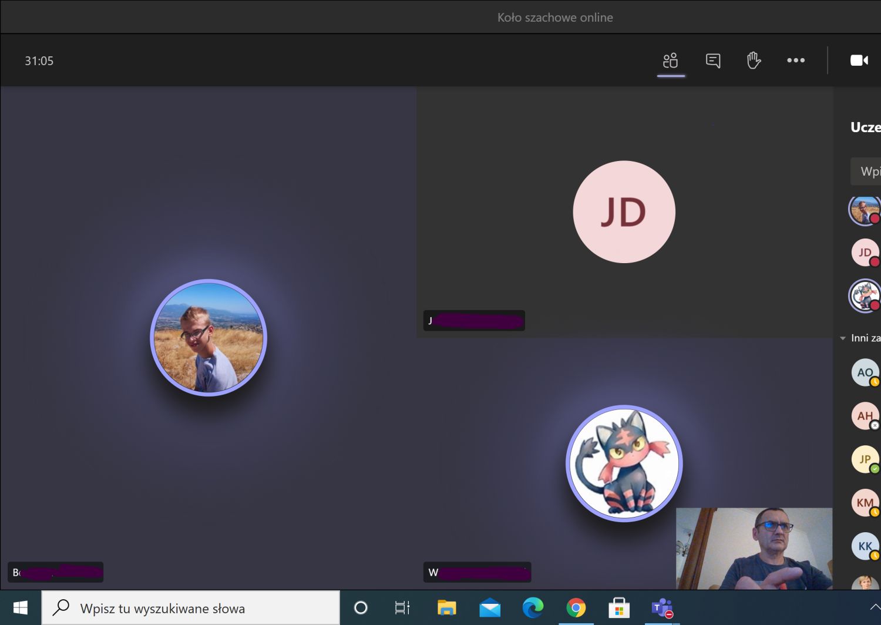
Task: Click the KK participant avatar
Action: point(865,546)
